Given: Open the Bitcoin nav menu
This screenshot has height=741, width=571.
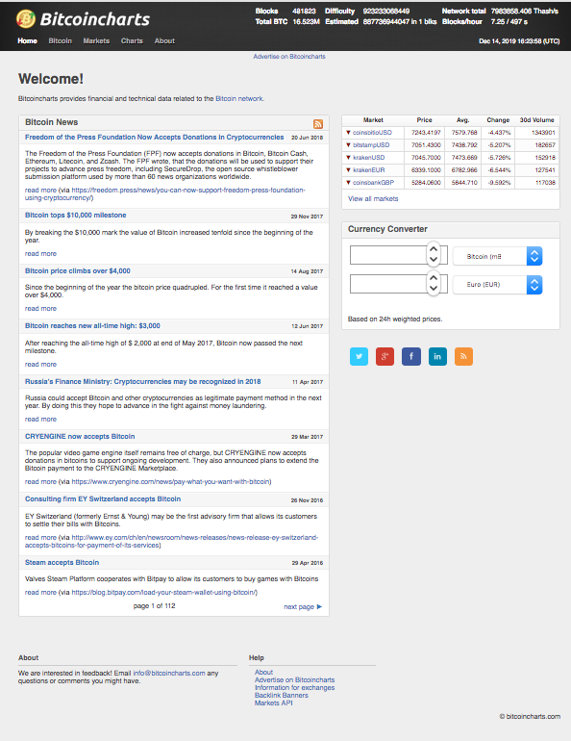Looking at the screenshot, I should [61, 41].
